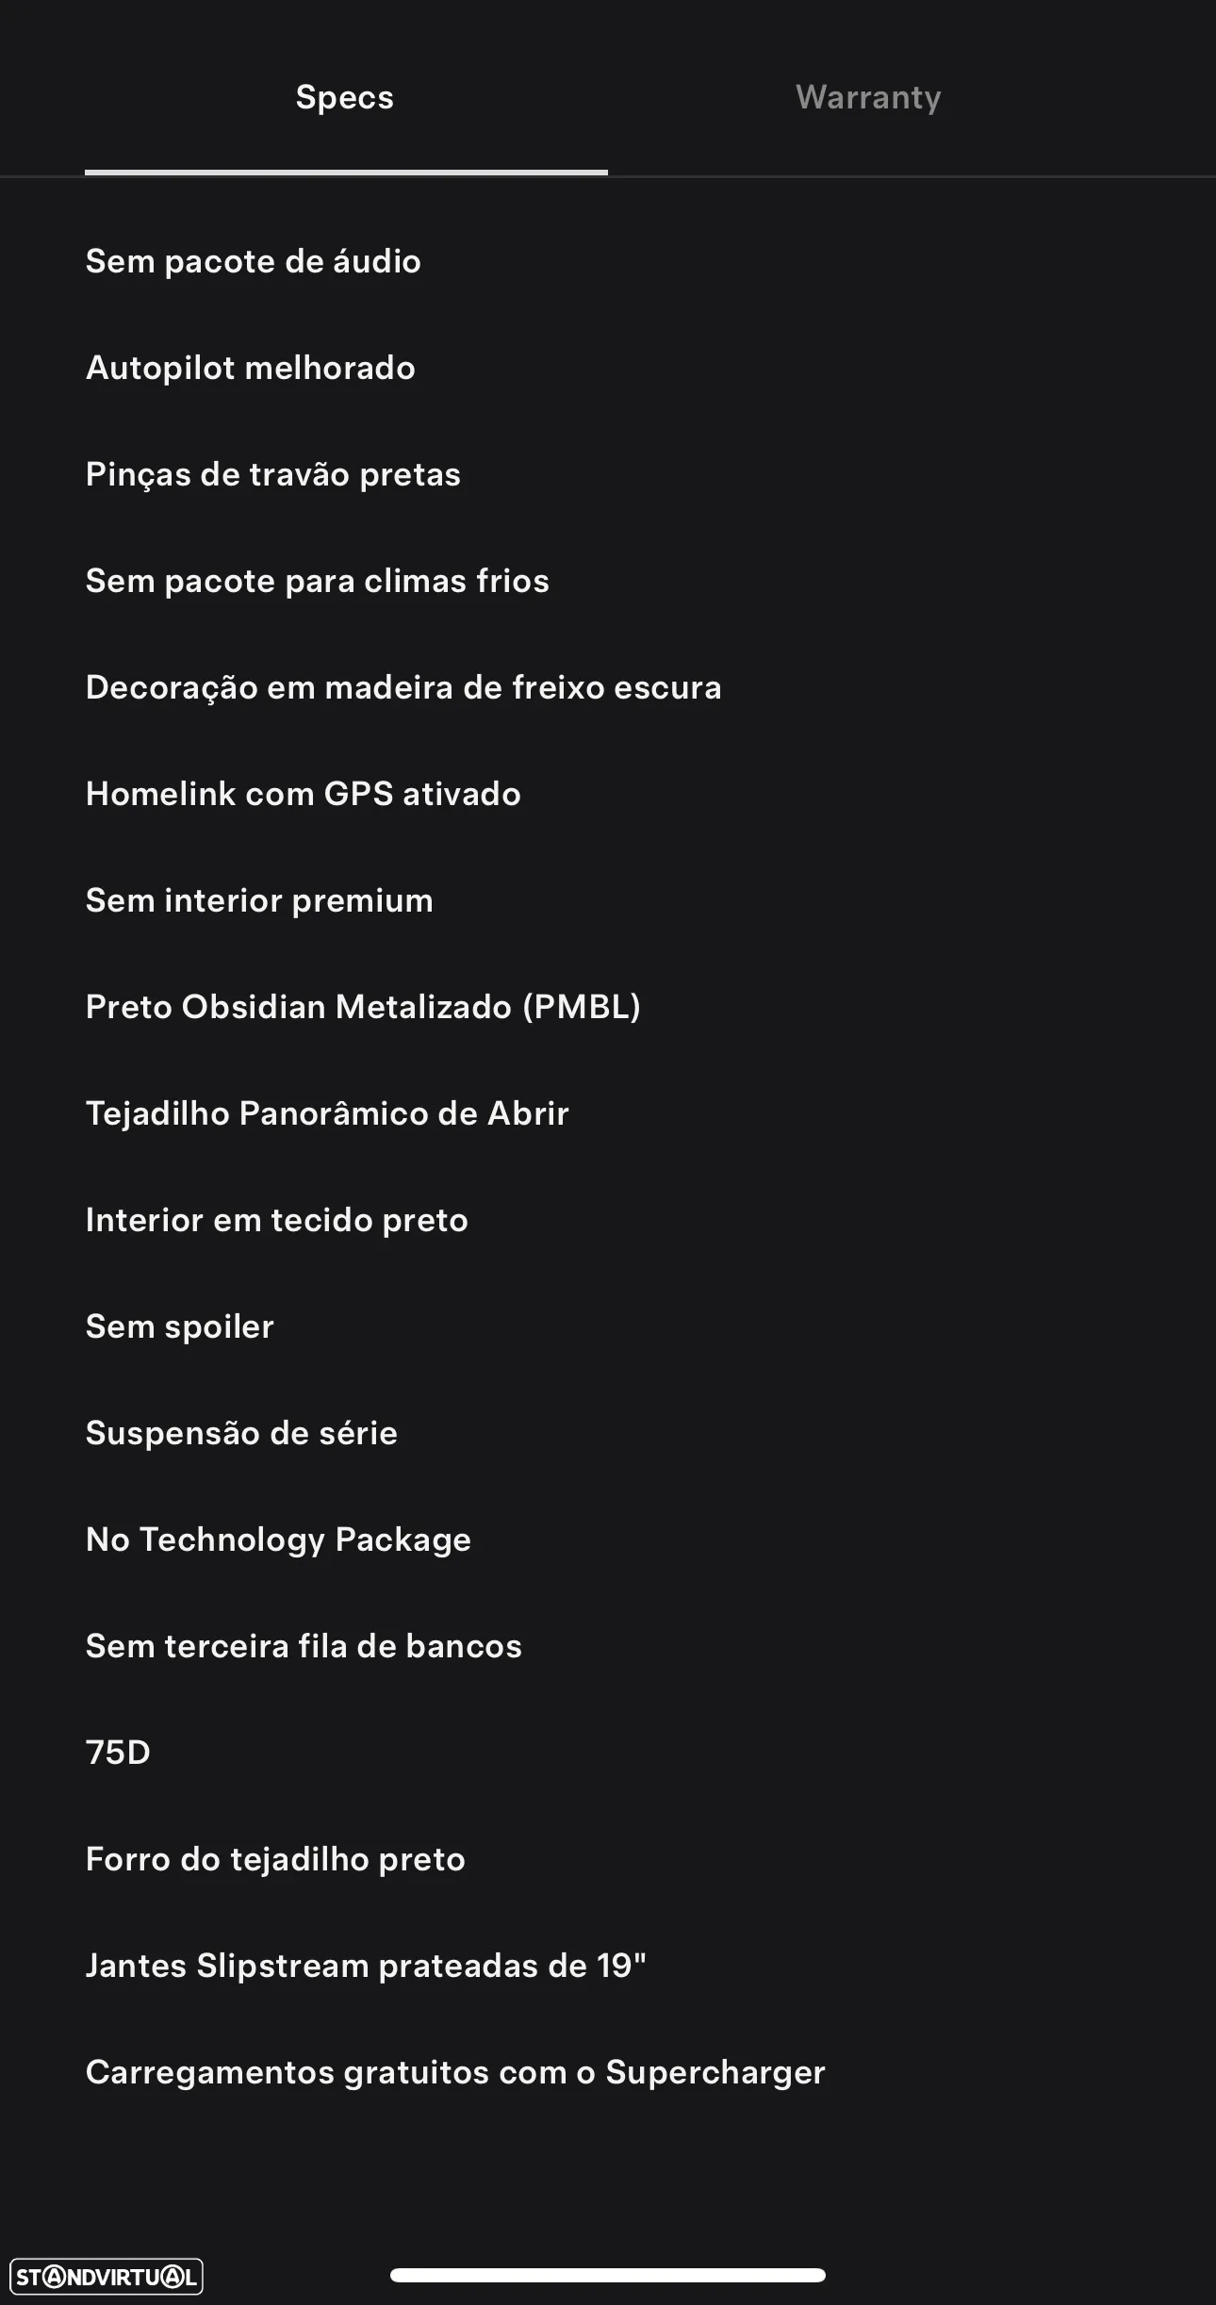Tap the 'Autopilot melhorado' item

coord(251,368)
